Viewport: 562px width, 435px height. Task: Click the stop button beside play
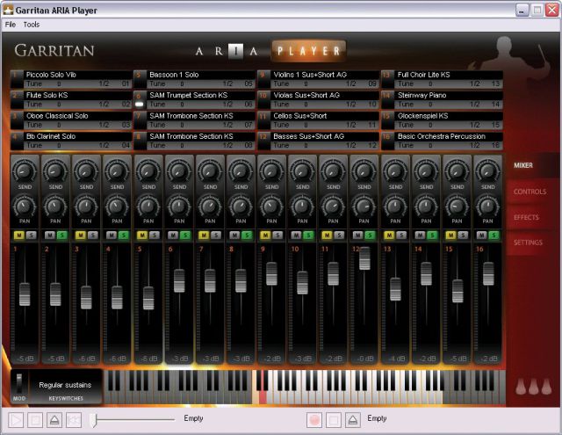coord(35,419)
